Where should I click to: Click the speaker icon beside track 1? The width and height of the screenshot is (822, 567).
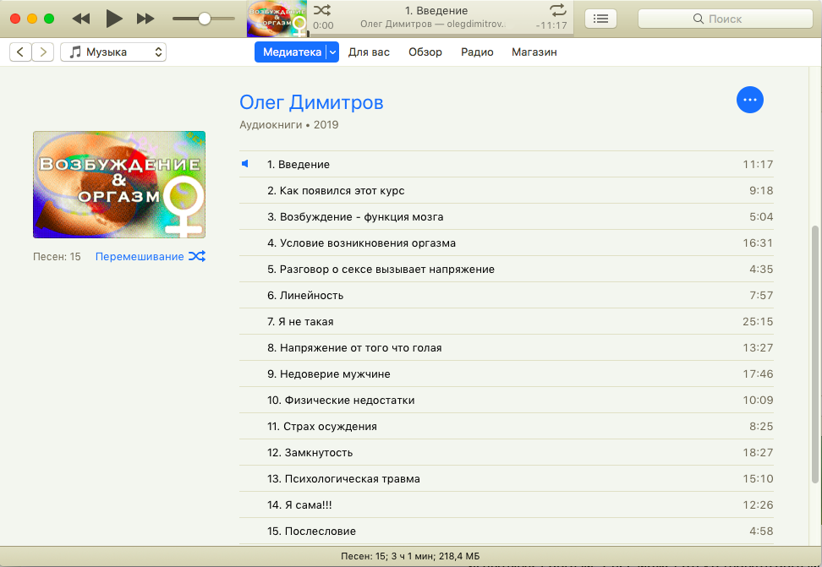click(x=245, y=164)
